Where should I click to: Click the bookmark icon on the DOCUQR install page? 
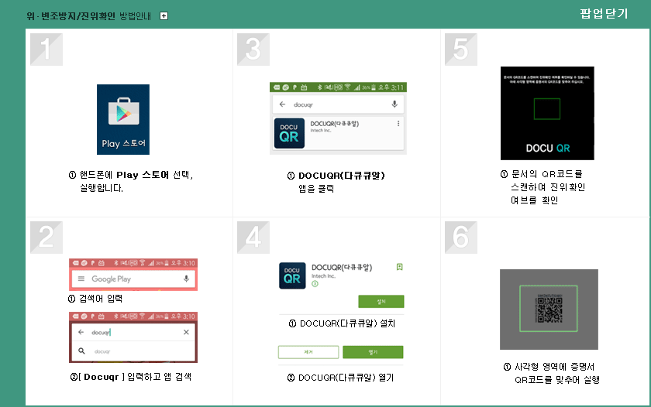coord(399,267)
